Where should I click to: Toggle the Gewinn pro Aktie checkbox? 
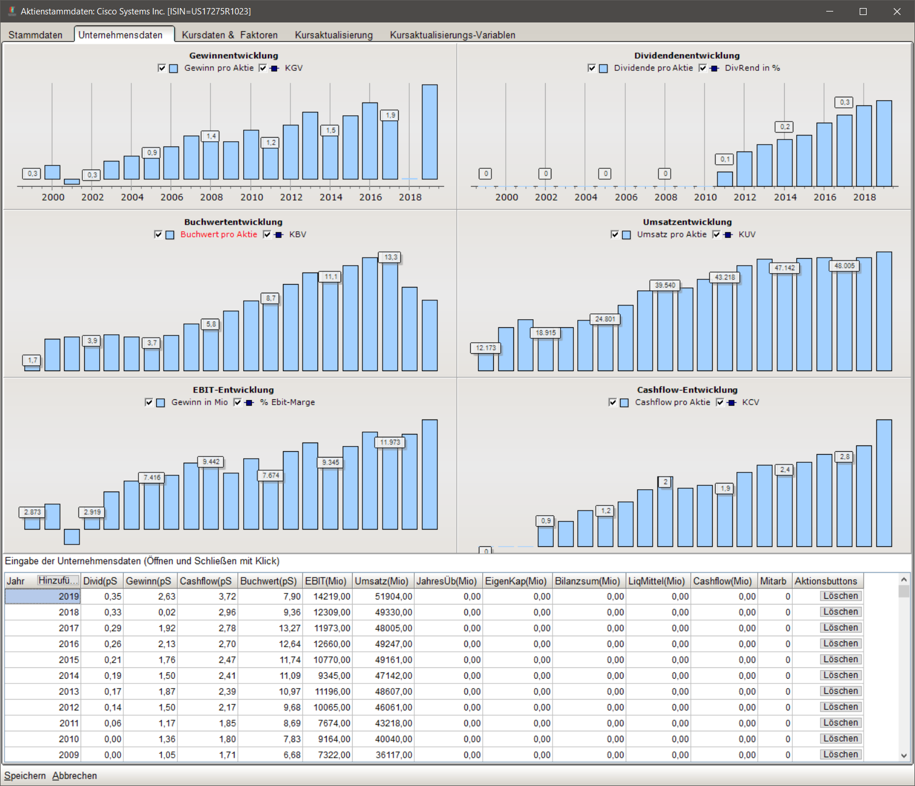(x=162, y=68)
